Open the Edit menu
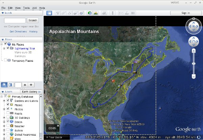 (10, 8)
